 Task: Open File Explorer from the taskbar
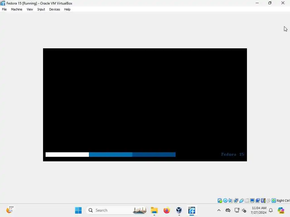154,210
